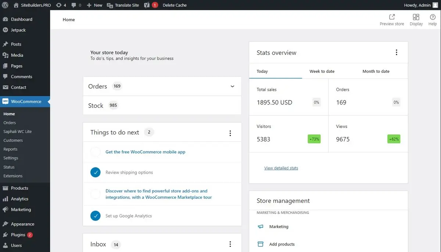Open the SiteBuilders.PRO home icon
Viewport: 441px width, 252px height.
pos(16,5)
